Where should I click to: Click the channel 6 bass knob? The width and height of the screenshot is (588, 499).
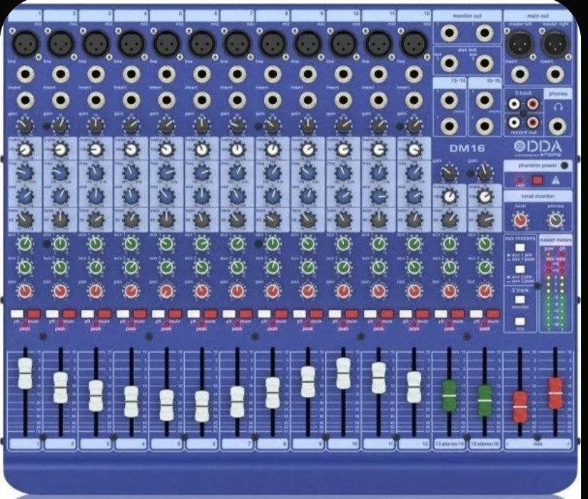pos(202,220)
